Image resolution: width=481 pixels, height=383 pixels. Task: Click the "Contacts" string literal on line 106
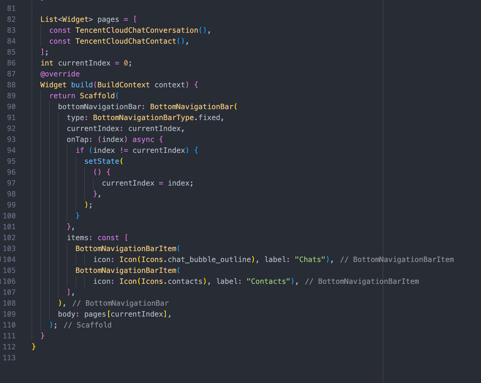(x=268, y=281)
